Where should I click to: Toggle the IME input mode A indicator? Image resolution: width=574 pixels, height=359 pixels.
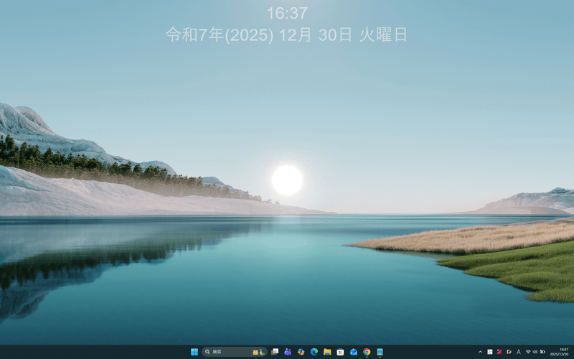point(519,352)
